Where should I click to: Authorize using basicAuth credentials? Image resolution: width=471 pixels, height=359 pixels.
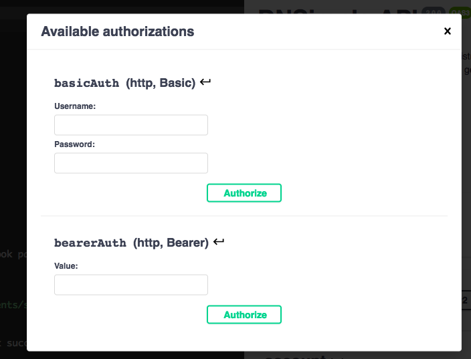(x=244, y=193)
